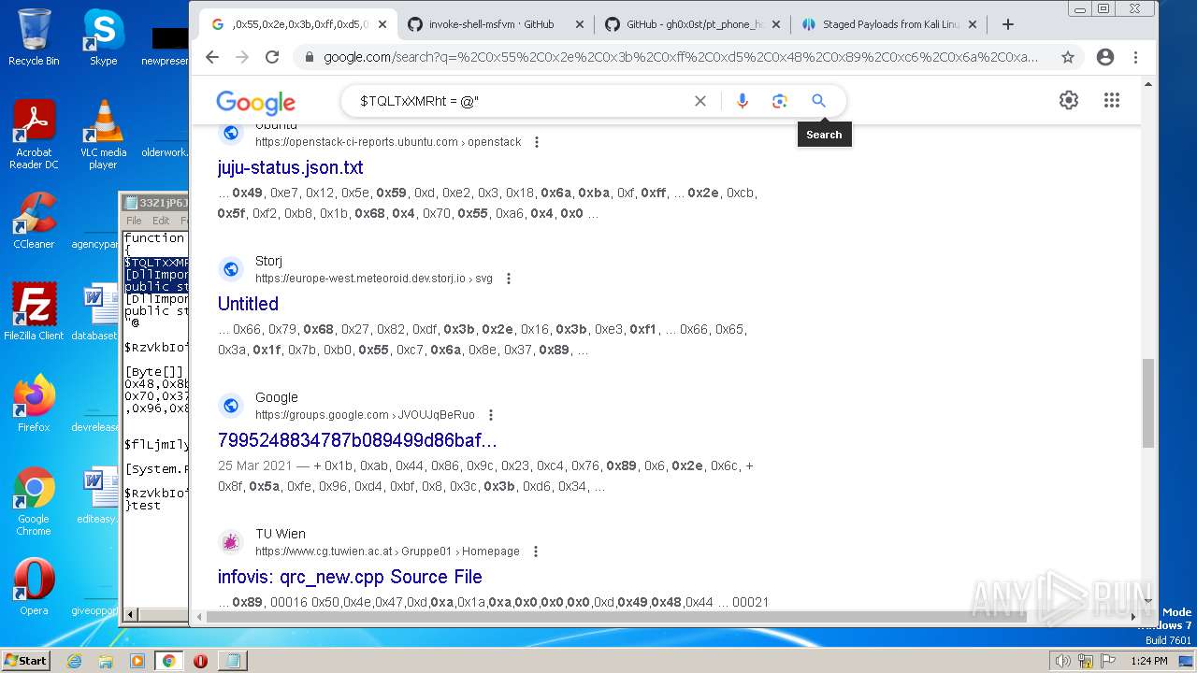Open Chrome's three-dot menu
Screen dimensions: 1197x673
click(1135, 57)
